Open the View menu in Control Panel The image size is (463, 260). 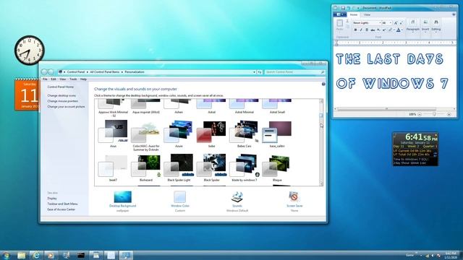63,79
